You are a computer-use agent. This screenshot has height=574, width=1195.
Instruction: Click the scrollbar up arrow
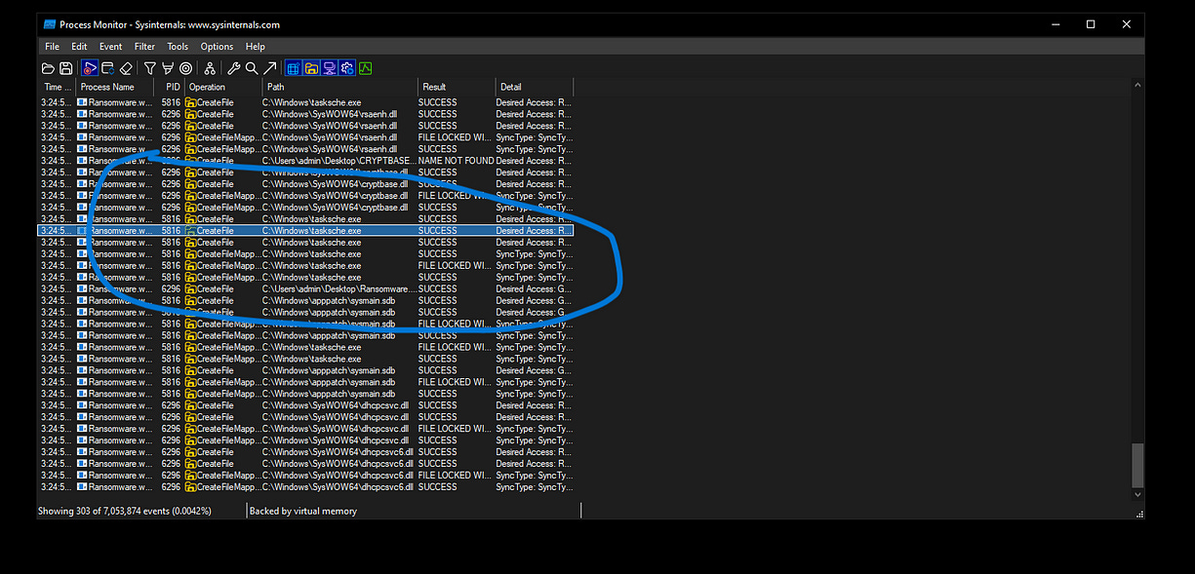click(1137, 86)
